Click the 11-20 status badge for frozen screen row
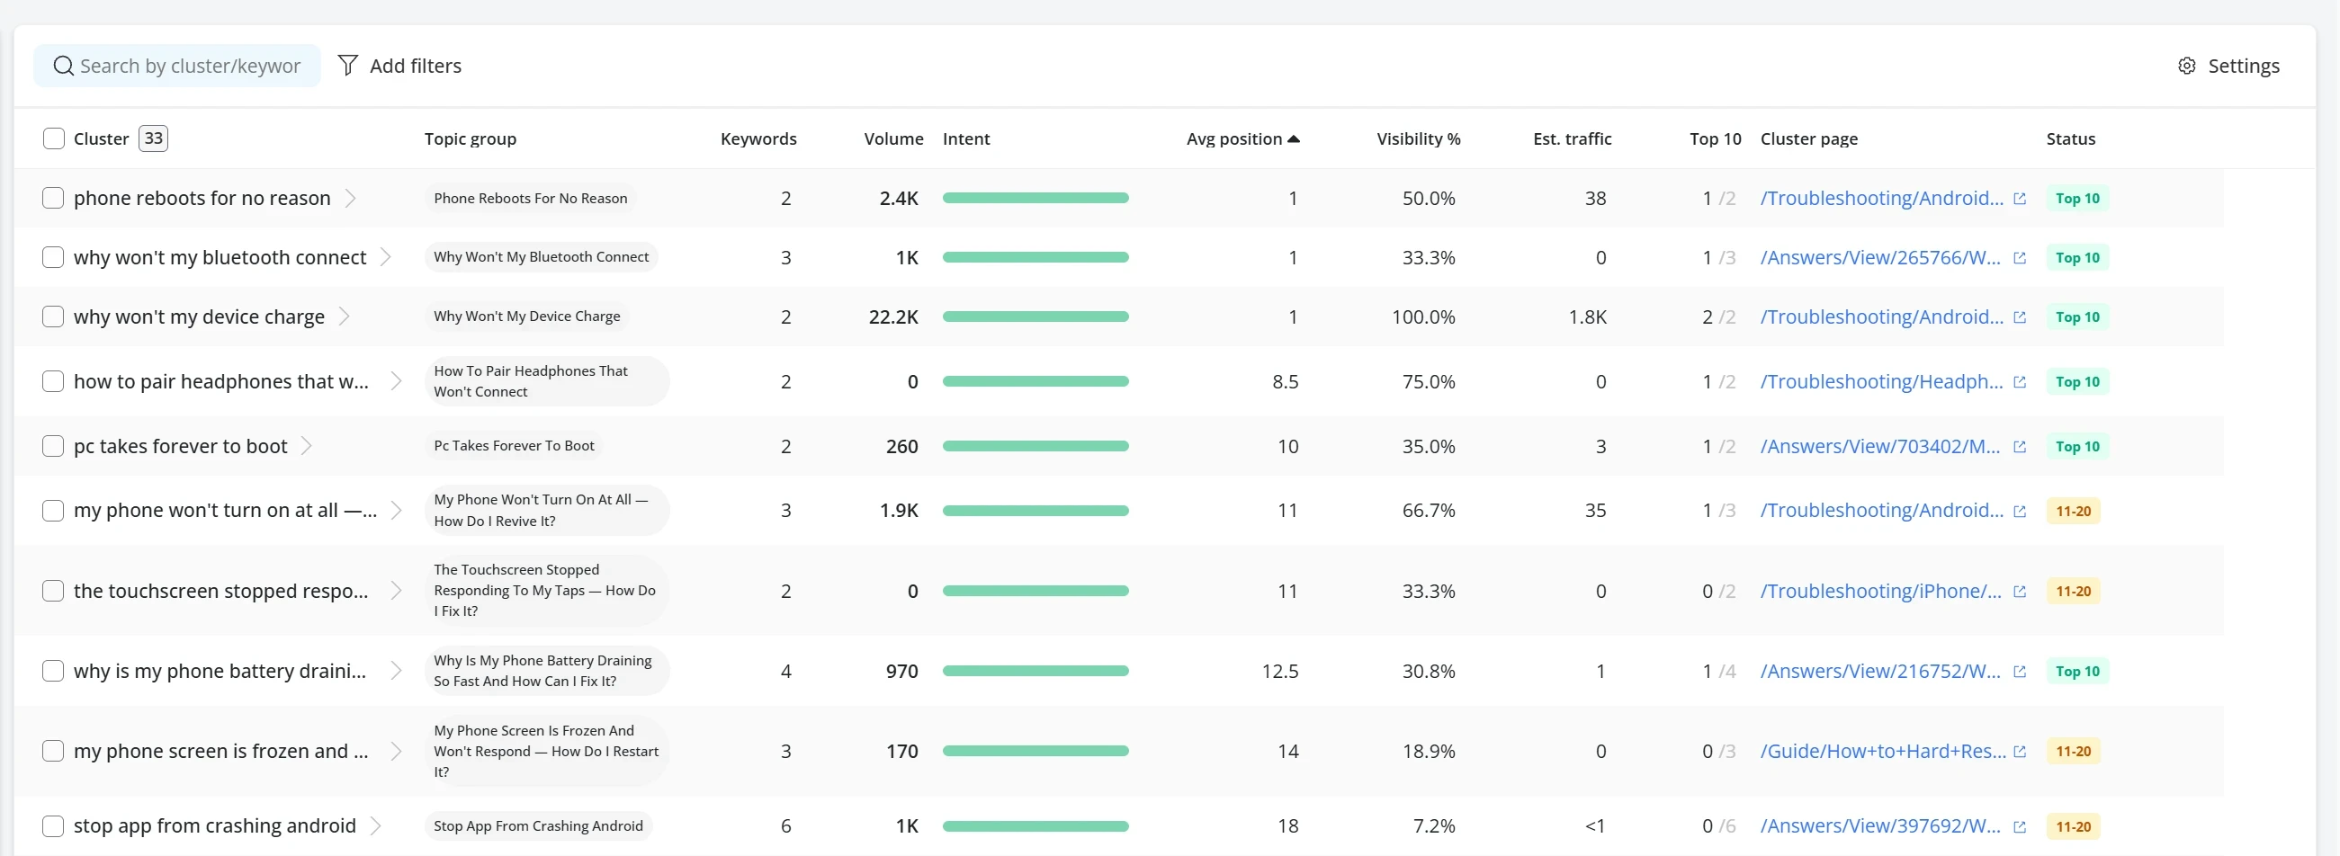2340x856 pixels. (2073, 751)
